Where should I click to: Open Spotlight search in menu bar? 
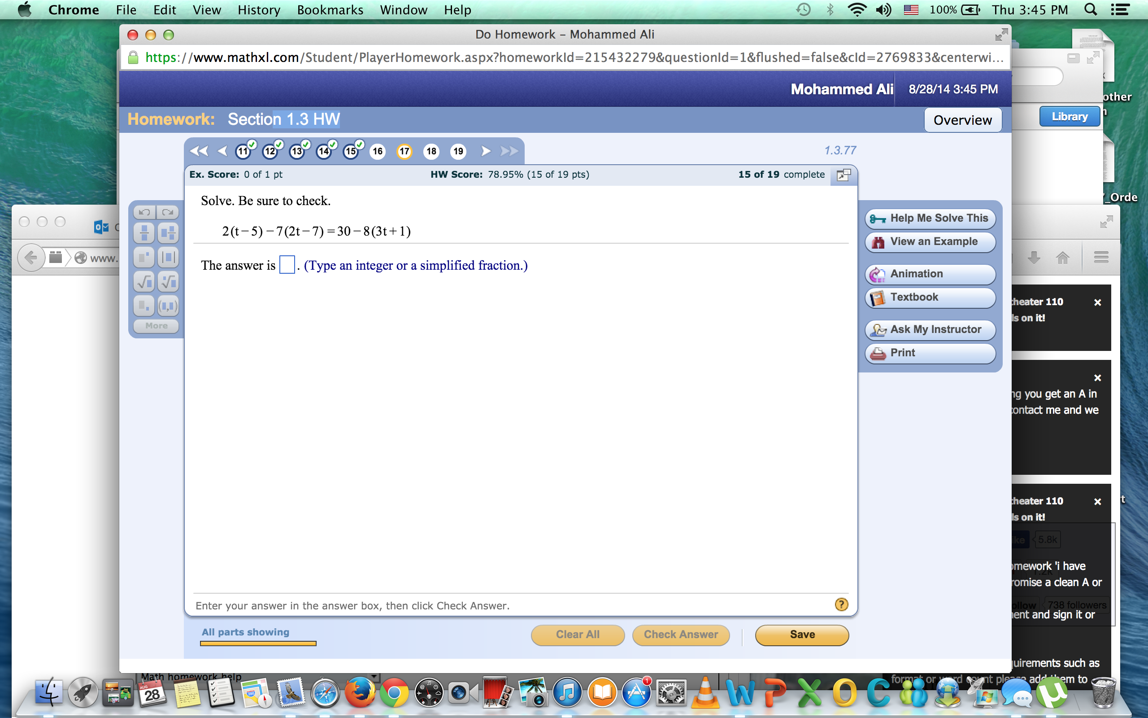point(1091,10)
